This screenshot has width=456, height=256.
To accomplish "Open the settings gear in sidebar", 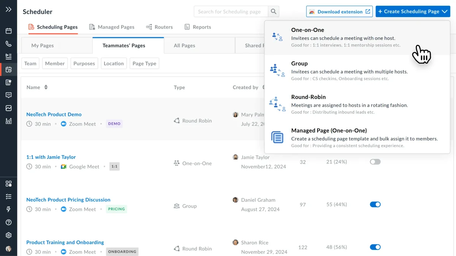I will (x=8, y=235).
